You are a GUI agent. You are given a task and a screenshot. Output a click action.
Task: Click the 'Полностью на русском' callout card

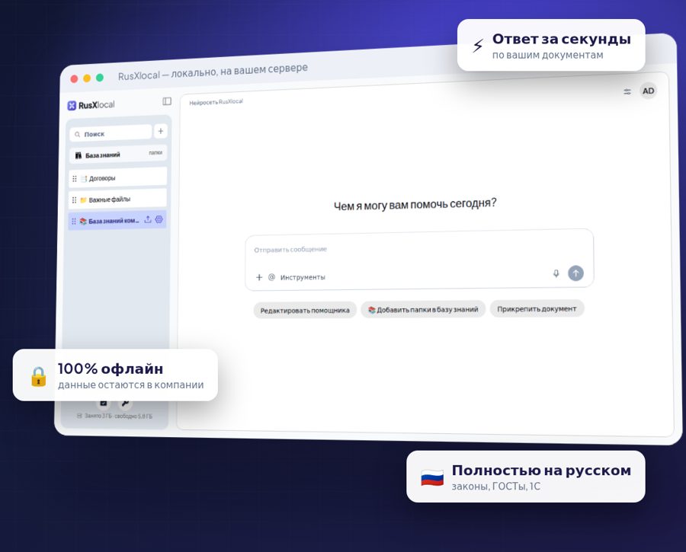pos(526,477)
